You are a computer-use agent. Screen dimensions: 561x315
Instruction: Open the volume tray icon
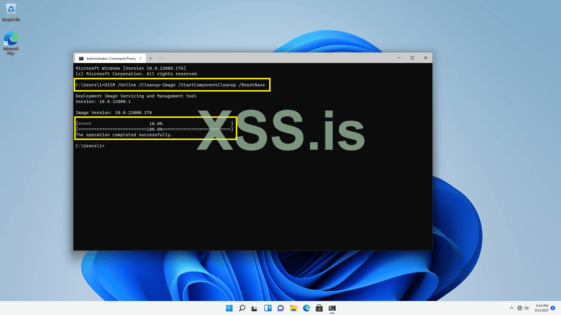coord(527,308)
